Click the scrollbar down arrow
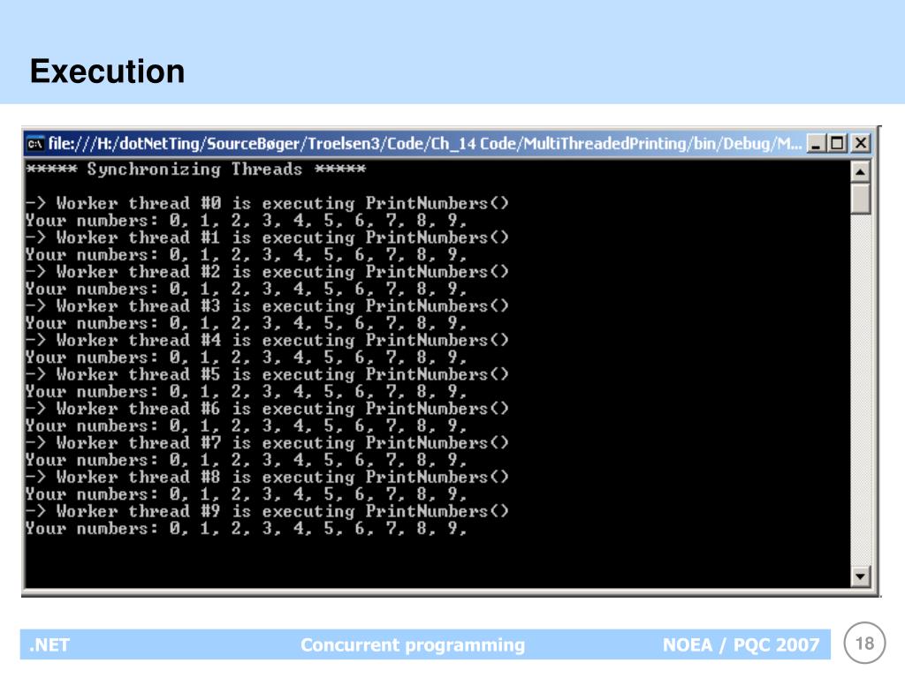The height and width of the screenshot is (678, 905). (x=861, y=576)
